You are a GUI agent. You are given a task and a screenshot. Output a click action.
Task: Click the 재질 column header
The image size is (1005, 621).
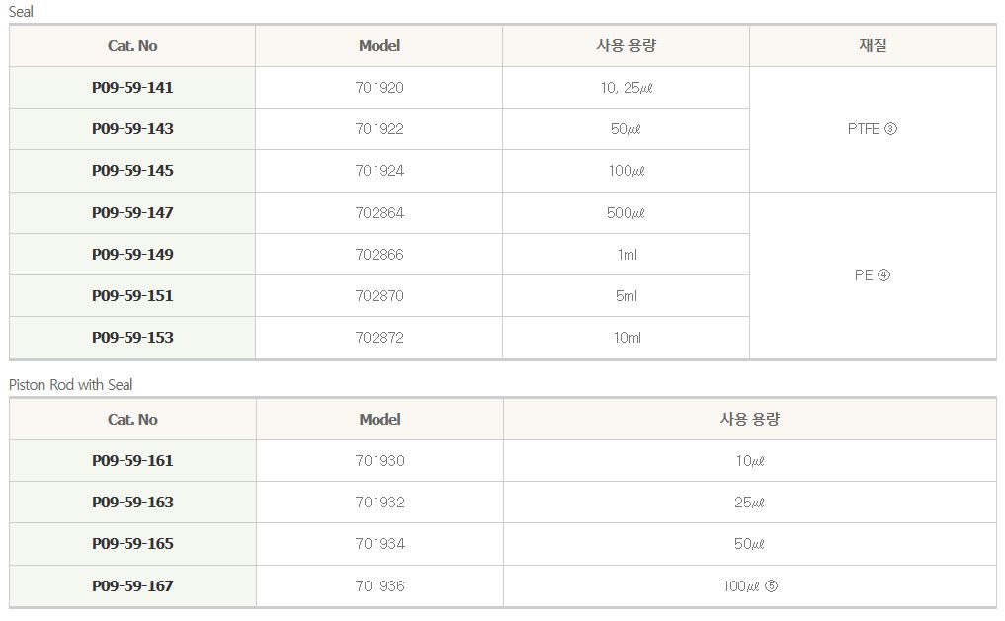pos(873,46)
